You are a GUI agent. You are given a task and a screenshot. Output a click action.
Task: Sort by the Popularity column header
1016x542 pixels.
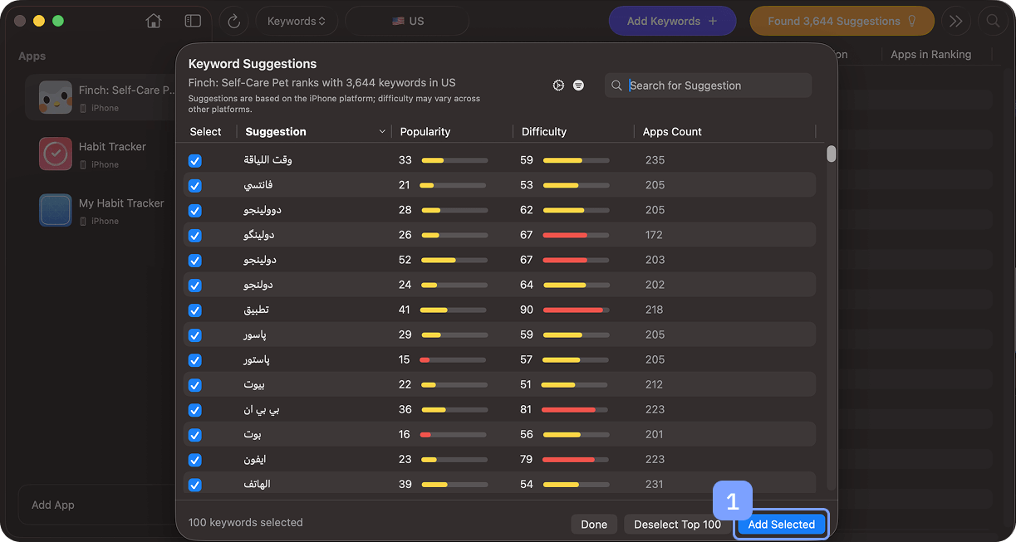point(425,132)
